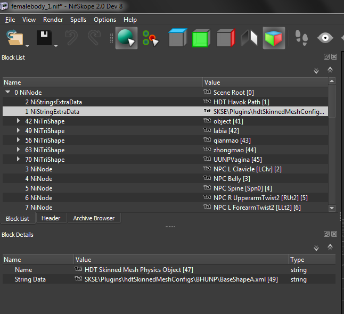The width and height of the screenshot is (344, 314).
Task: Open the Options menu
Action: [x=105, y=20]
